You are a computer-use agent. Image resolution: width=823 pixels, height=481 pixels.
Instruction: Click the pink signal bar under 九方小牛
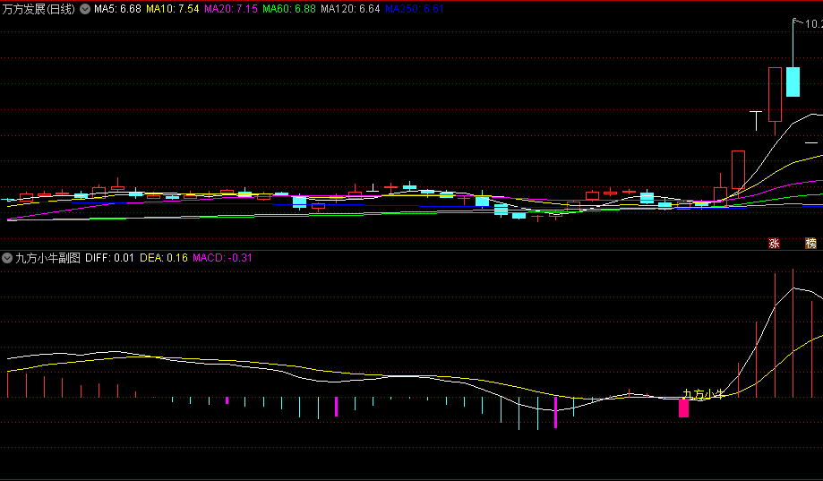point(683,408)
